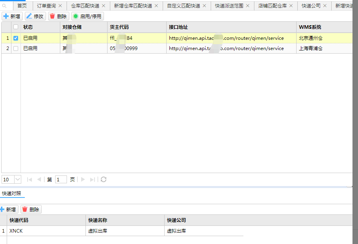Click the top 新增 button
Image resolution: width=358 pixels, height=244 pixels.
point(12,16)
